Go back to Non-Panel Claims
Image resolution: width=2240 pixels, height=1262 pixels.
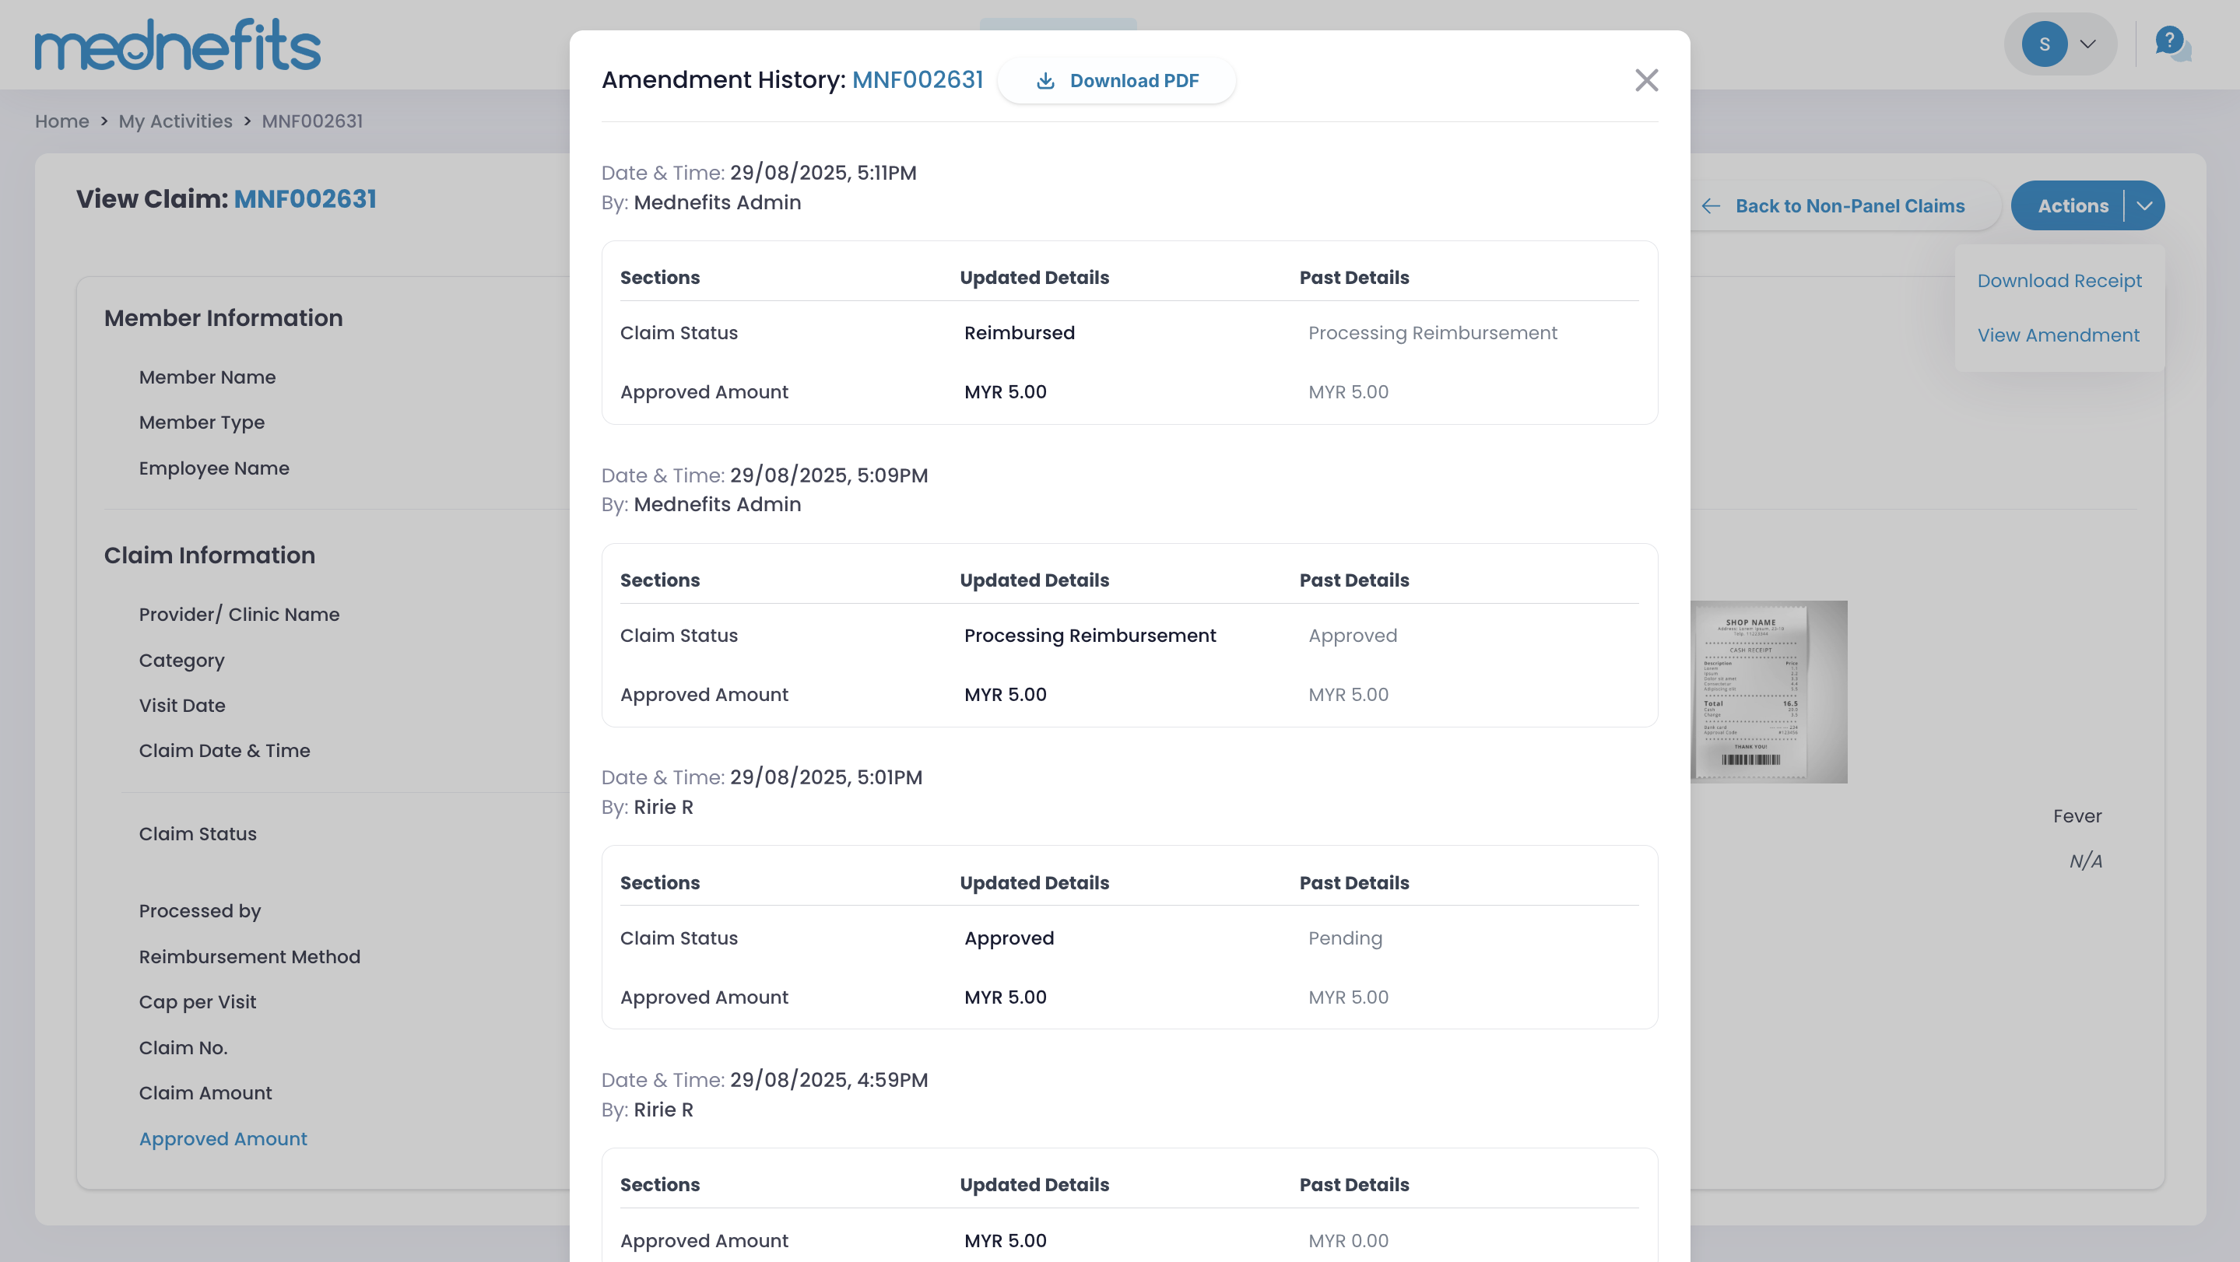pyautogui.click(x=1849, y=206)
